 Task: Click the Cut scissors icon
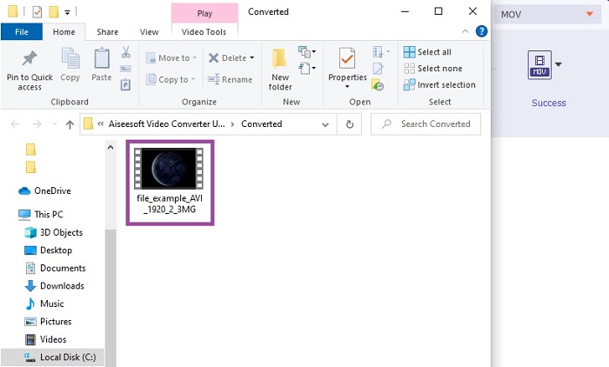click(x=126, y=52)
